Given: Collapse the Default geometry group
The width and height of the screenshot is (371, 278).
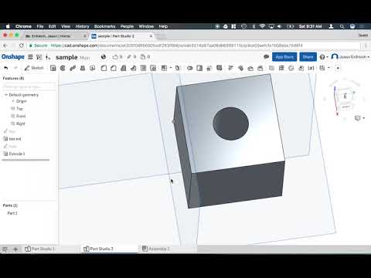Looking at the screenshot, I should click(5, 95).
